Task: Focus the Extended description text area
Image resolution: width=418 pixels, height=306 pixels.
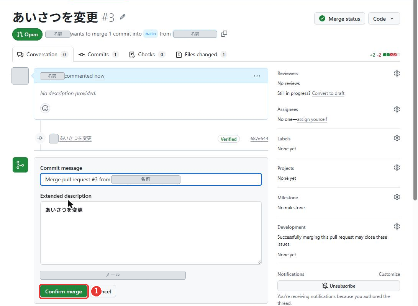Action: [x=151, y=233]
